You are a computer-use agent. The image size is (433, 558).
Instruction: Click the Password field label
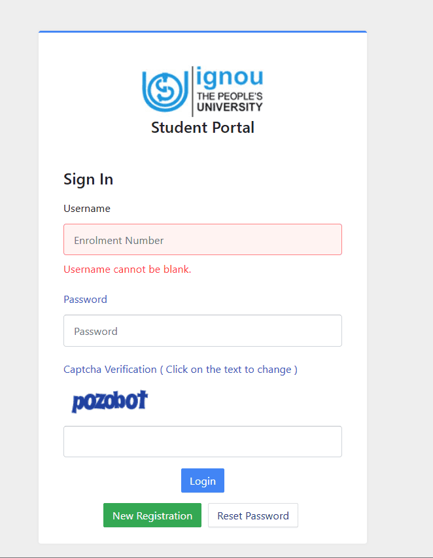85,299
